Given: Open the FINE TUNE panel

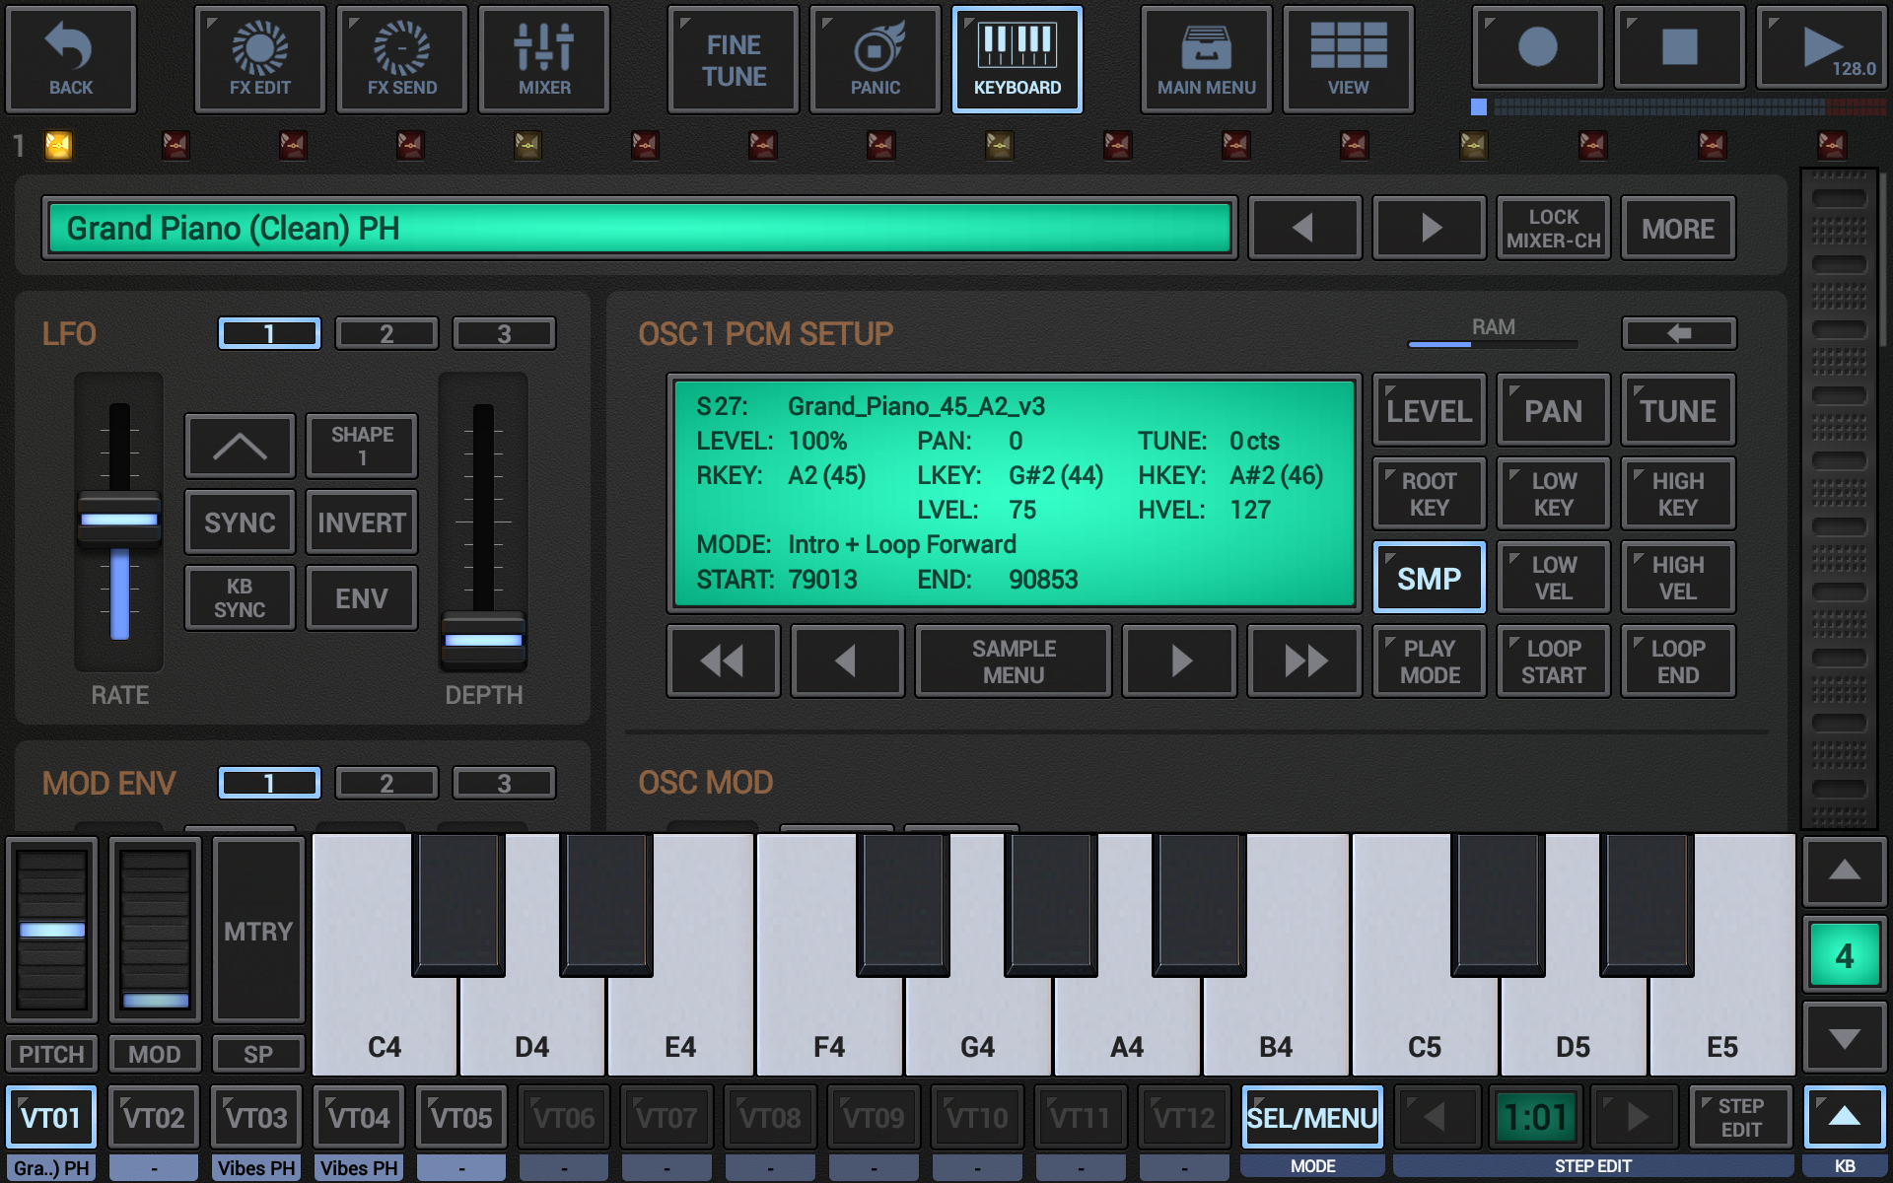Looking at the screenshot, I should (733, 59).
